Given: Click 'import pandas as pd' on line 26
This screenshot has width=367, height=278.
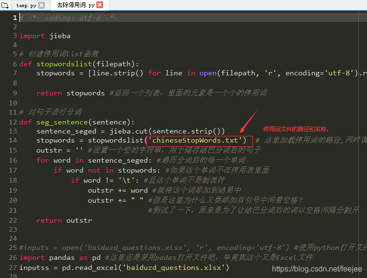Looking at the screenshot, I should click(60, 257).
